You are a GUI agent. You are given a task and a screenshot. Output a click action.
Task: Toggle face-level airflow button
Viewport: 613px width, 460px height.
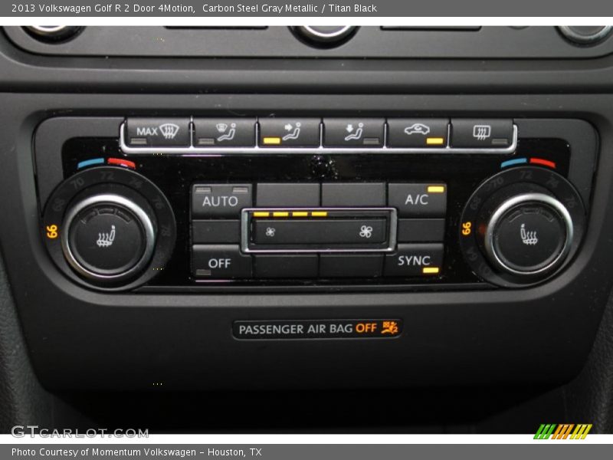tap(290, 133)
